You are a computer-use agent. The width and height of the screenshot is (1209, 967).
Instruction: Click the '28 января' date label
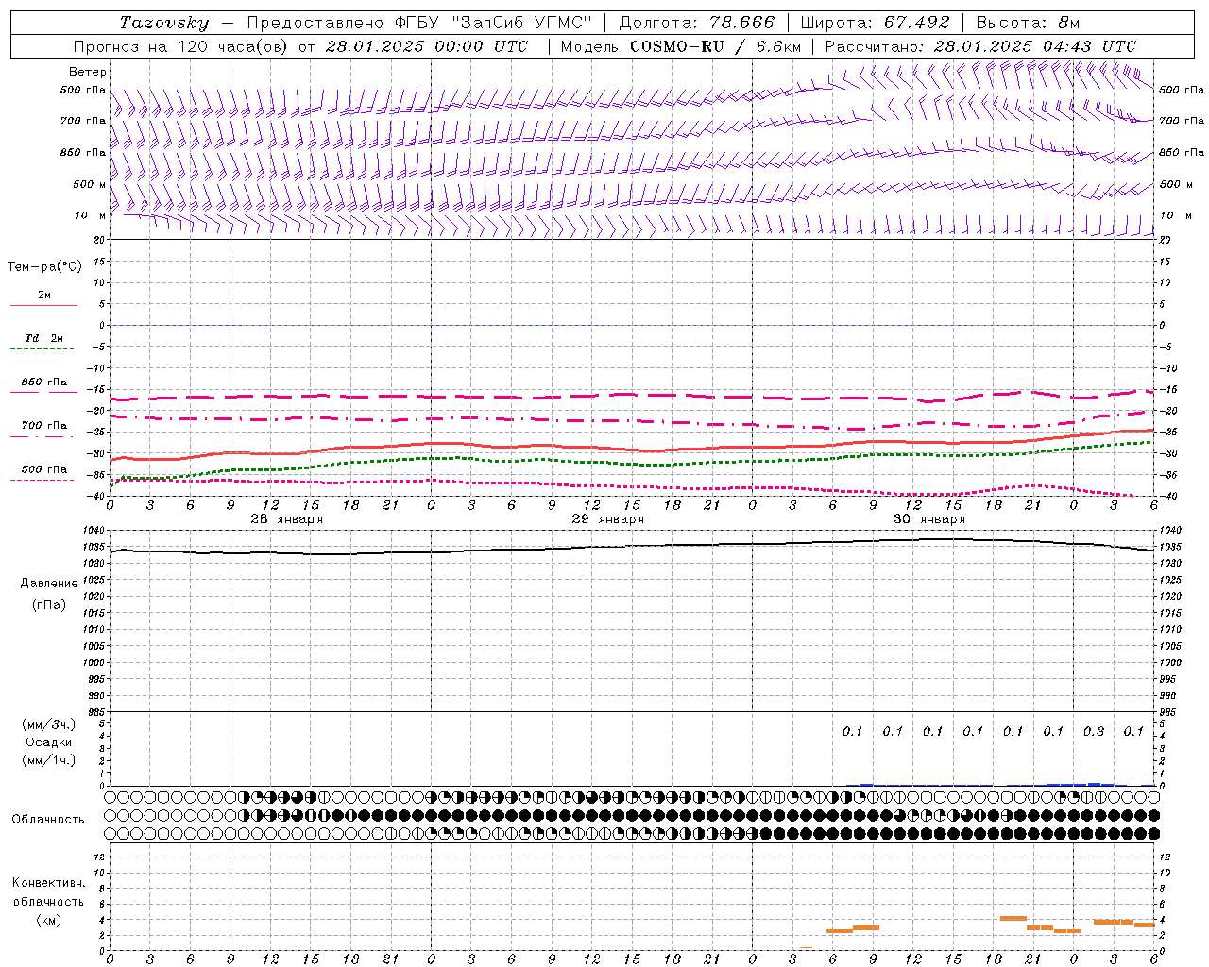tap(286, 519)
